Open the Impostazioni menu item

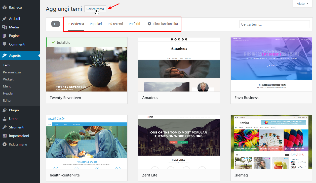pyautogui.click(x=20, y=136)
